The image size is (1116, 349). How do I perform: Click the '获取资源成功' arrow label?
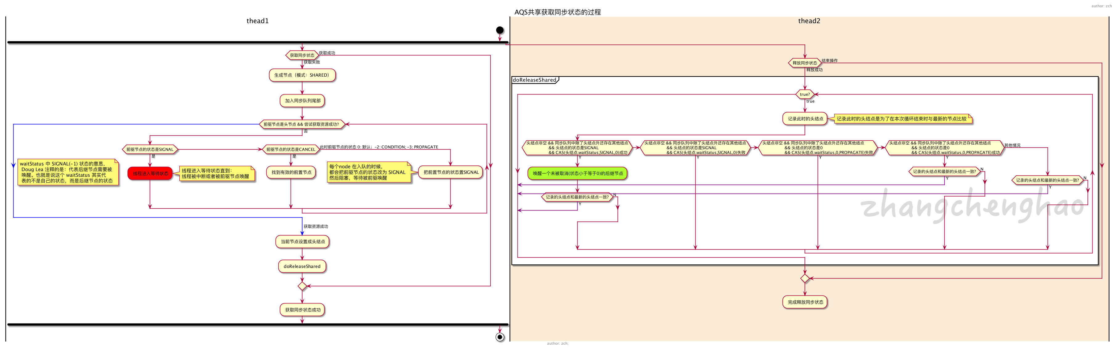point(316,227)
